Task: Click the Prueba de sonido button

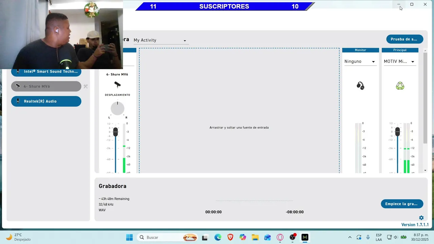Action: click(x=405, y=39)
